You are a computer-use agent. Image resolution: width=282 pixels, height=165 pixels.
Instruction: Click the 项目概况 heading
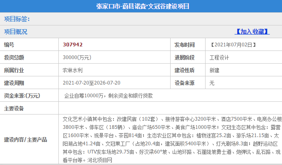16,32
